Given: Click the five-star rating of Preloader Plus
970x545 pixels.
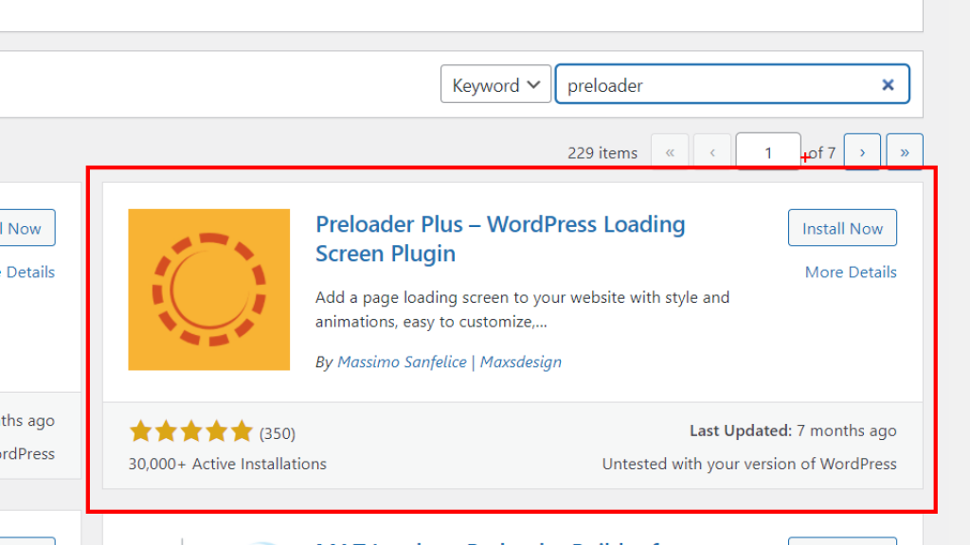Looking at the screenshot, I should coord(190,431).
